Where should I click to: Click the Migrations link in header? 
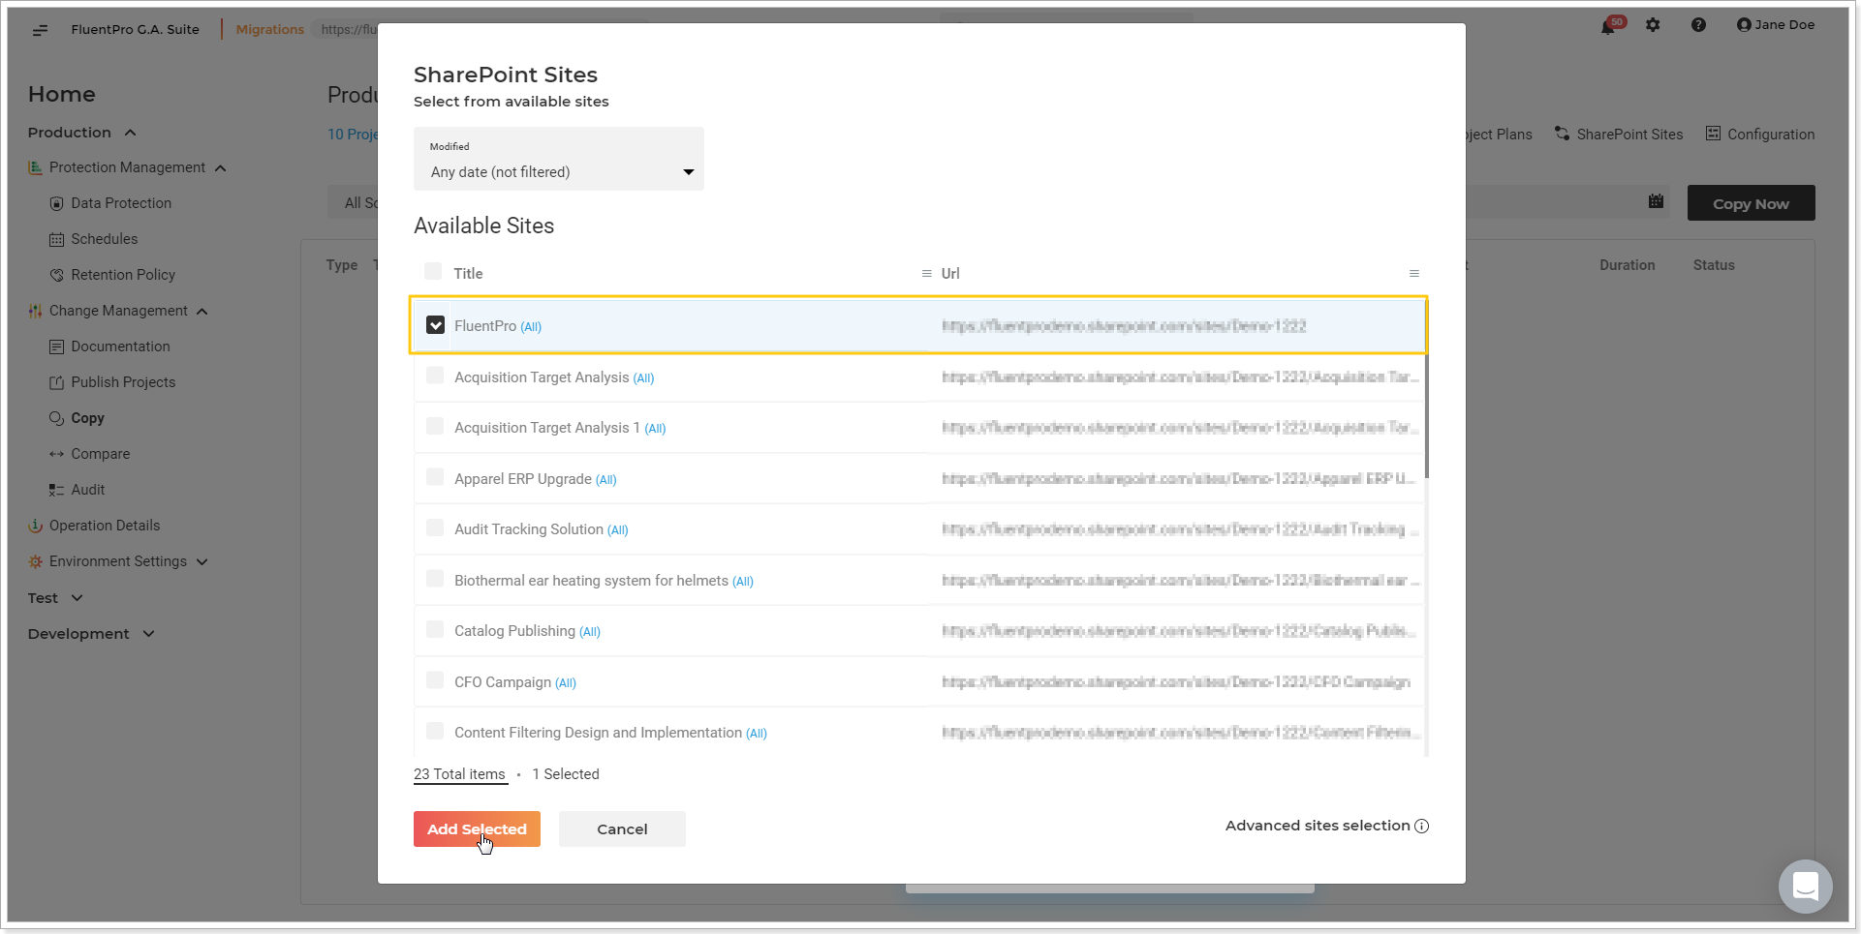pyautogui.click(x=270, y=29)
